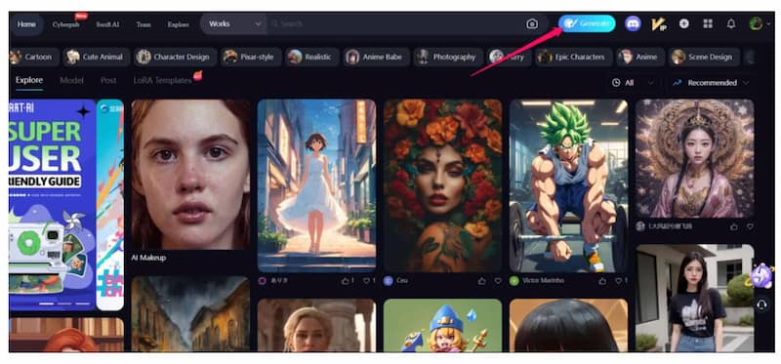
Task: Like Victor Marinho's artwork with thumbs up
Action: point(602,281)
